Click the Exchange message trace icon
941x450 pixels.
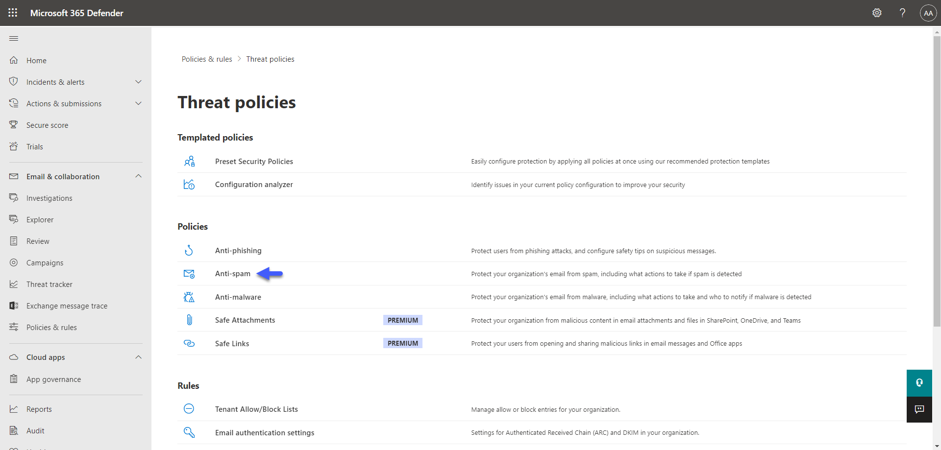click(x=14, y=306)
